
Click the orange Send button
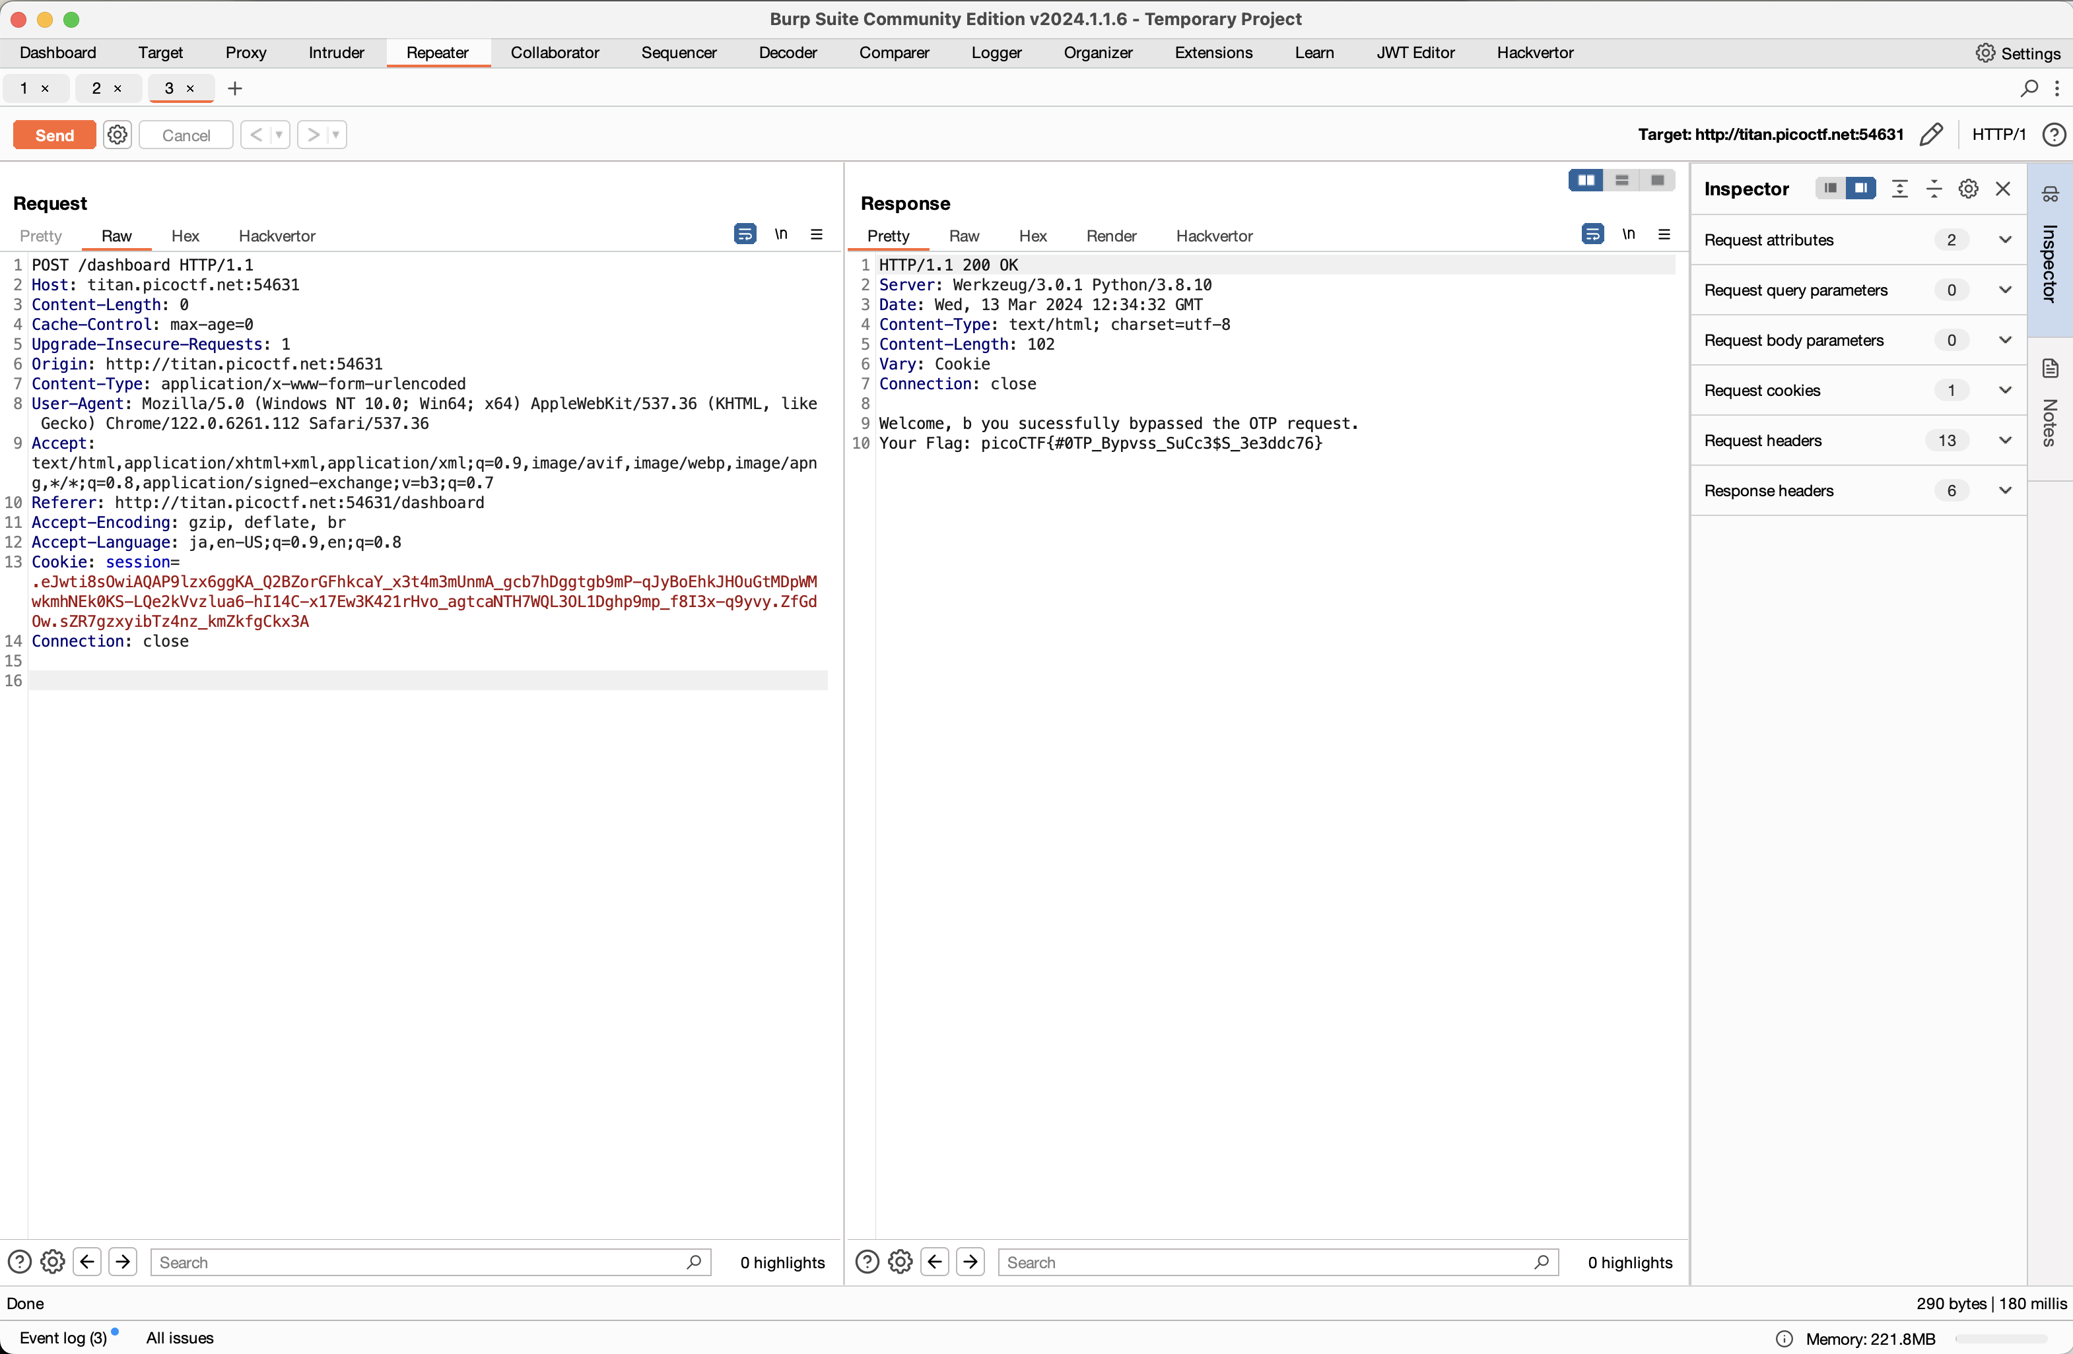tap(54, 135)
